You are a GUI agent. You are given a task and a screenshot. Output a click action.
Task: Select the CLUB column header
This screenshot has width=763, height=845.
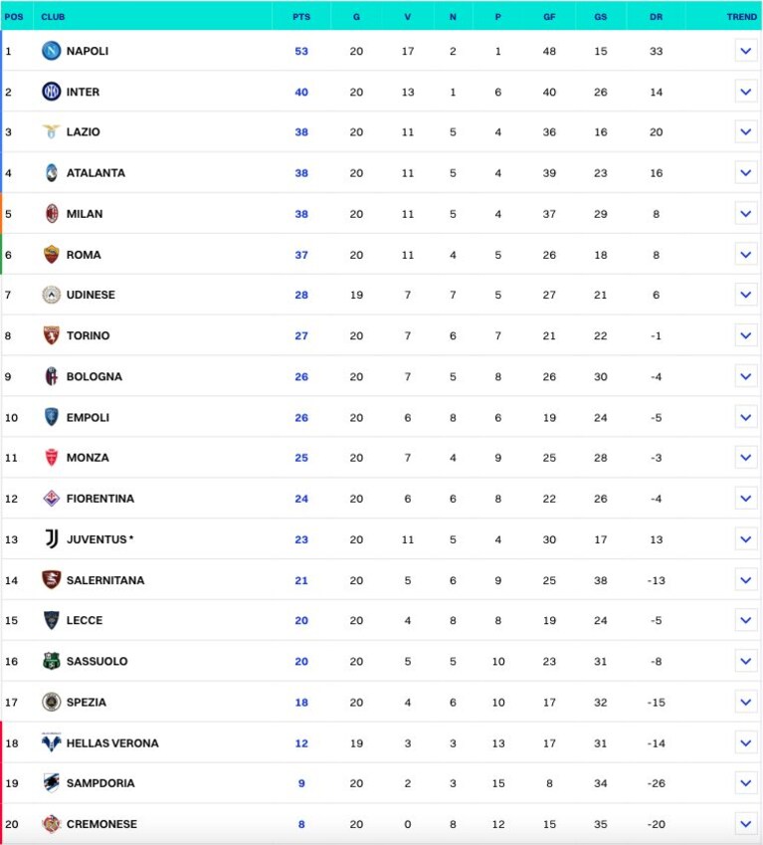coord(53,17)
